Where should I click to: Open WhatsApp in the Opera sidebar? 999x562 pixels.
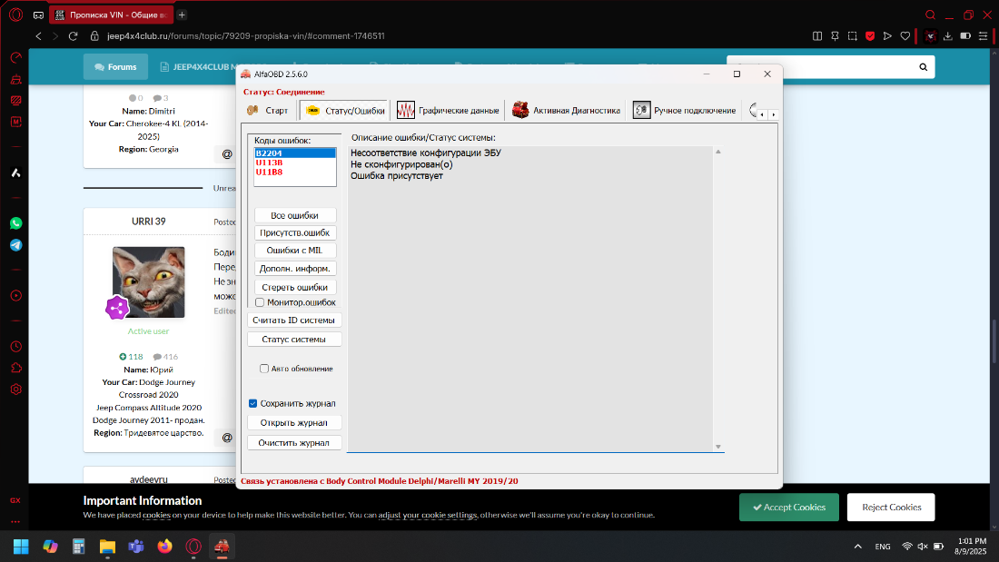tap(16, 223)
